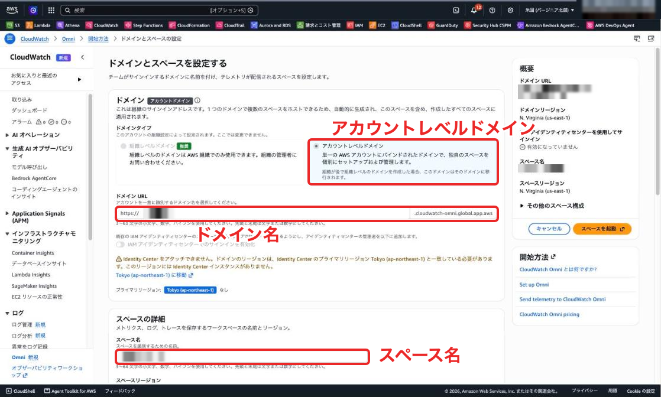The width and height of the screenshot is (661, 397).
Task: Open EC2 bookmark shortcut
Action: pyautogui.click(x=377, y=25)
